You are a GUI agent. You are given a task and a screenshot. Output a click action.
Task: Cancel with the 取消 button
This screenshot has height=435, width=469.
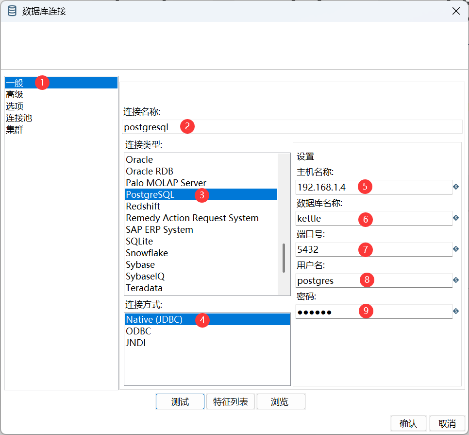point(447,423)
